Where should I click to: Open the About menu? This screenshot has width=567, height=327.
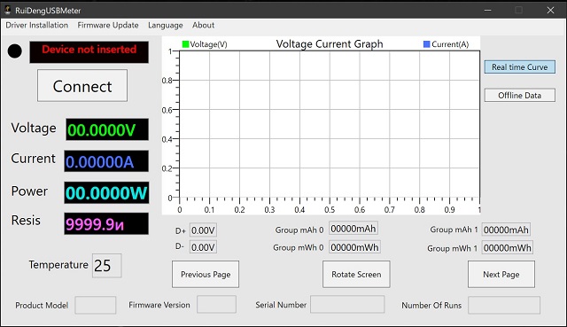[203, 26]
